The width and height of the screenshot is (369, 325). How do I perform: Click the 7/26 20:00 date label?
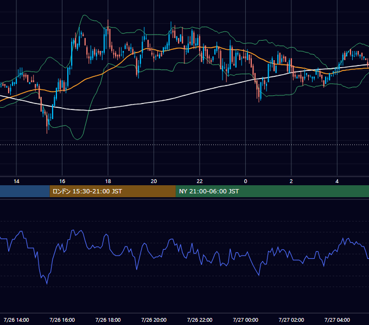154,320
